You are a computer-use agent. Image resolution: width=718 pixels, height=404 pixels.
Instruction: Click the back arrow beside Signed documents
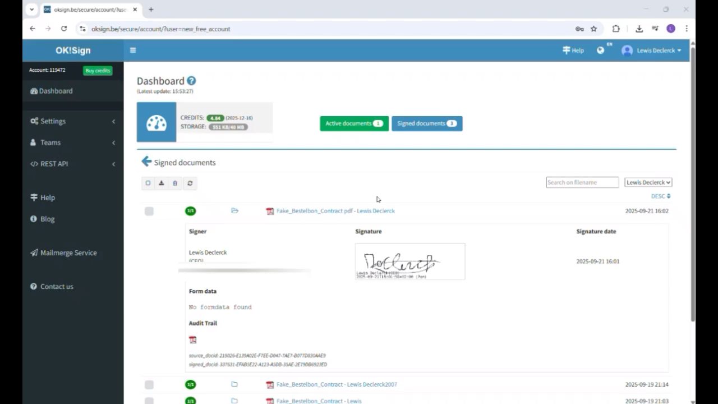[x=146, y=162]
